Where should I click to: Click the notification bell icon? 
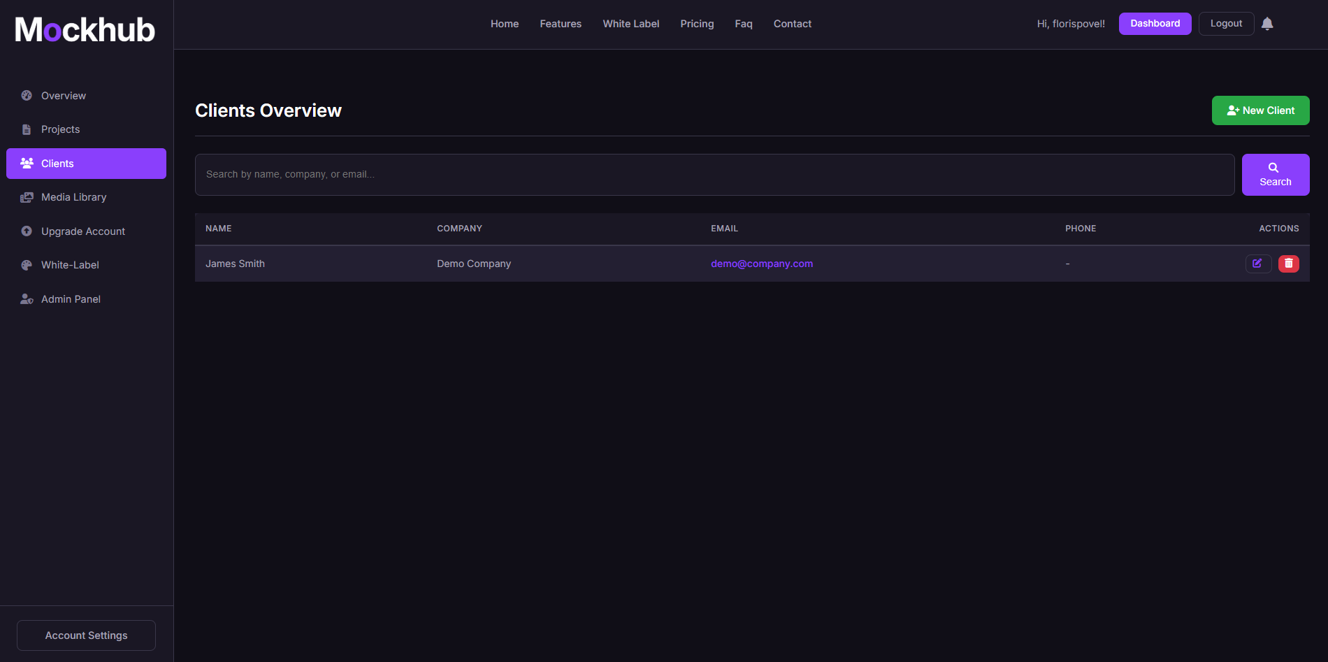(1267, 24)
